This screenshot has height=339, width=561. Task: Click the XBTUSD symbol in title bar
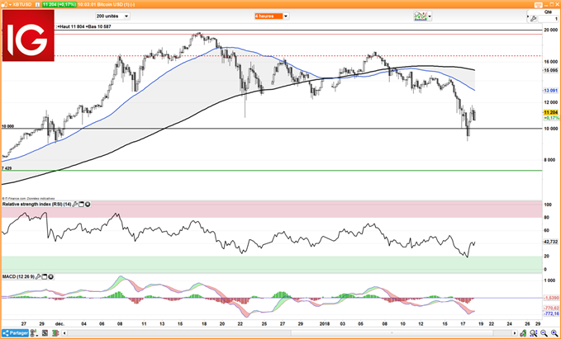click(x=21, y=5)
